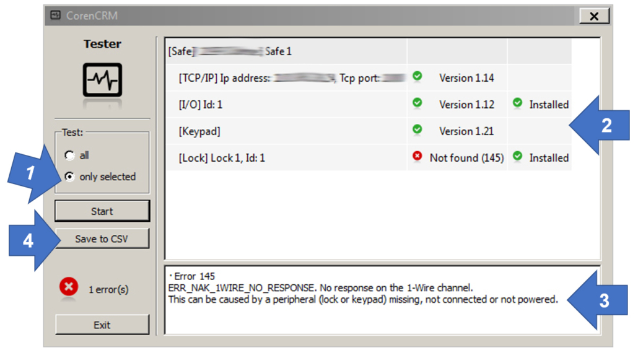Viewport: 638px width, 355px height.
Task: Select the [Keypad] row
Action: coord(368,131)
